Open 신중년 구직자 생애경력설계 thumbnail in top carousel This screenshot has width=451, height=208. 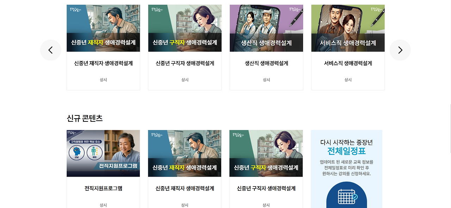click(x=185, y=28)
